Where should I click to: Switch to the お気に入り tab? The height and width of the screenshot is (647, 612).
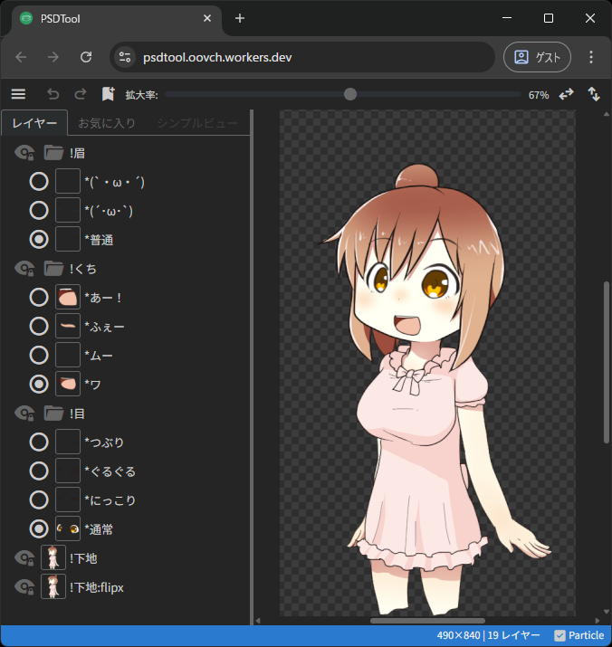(x=107, y=123)
